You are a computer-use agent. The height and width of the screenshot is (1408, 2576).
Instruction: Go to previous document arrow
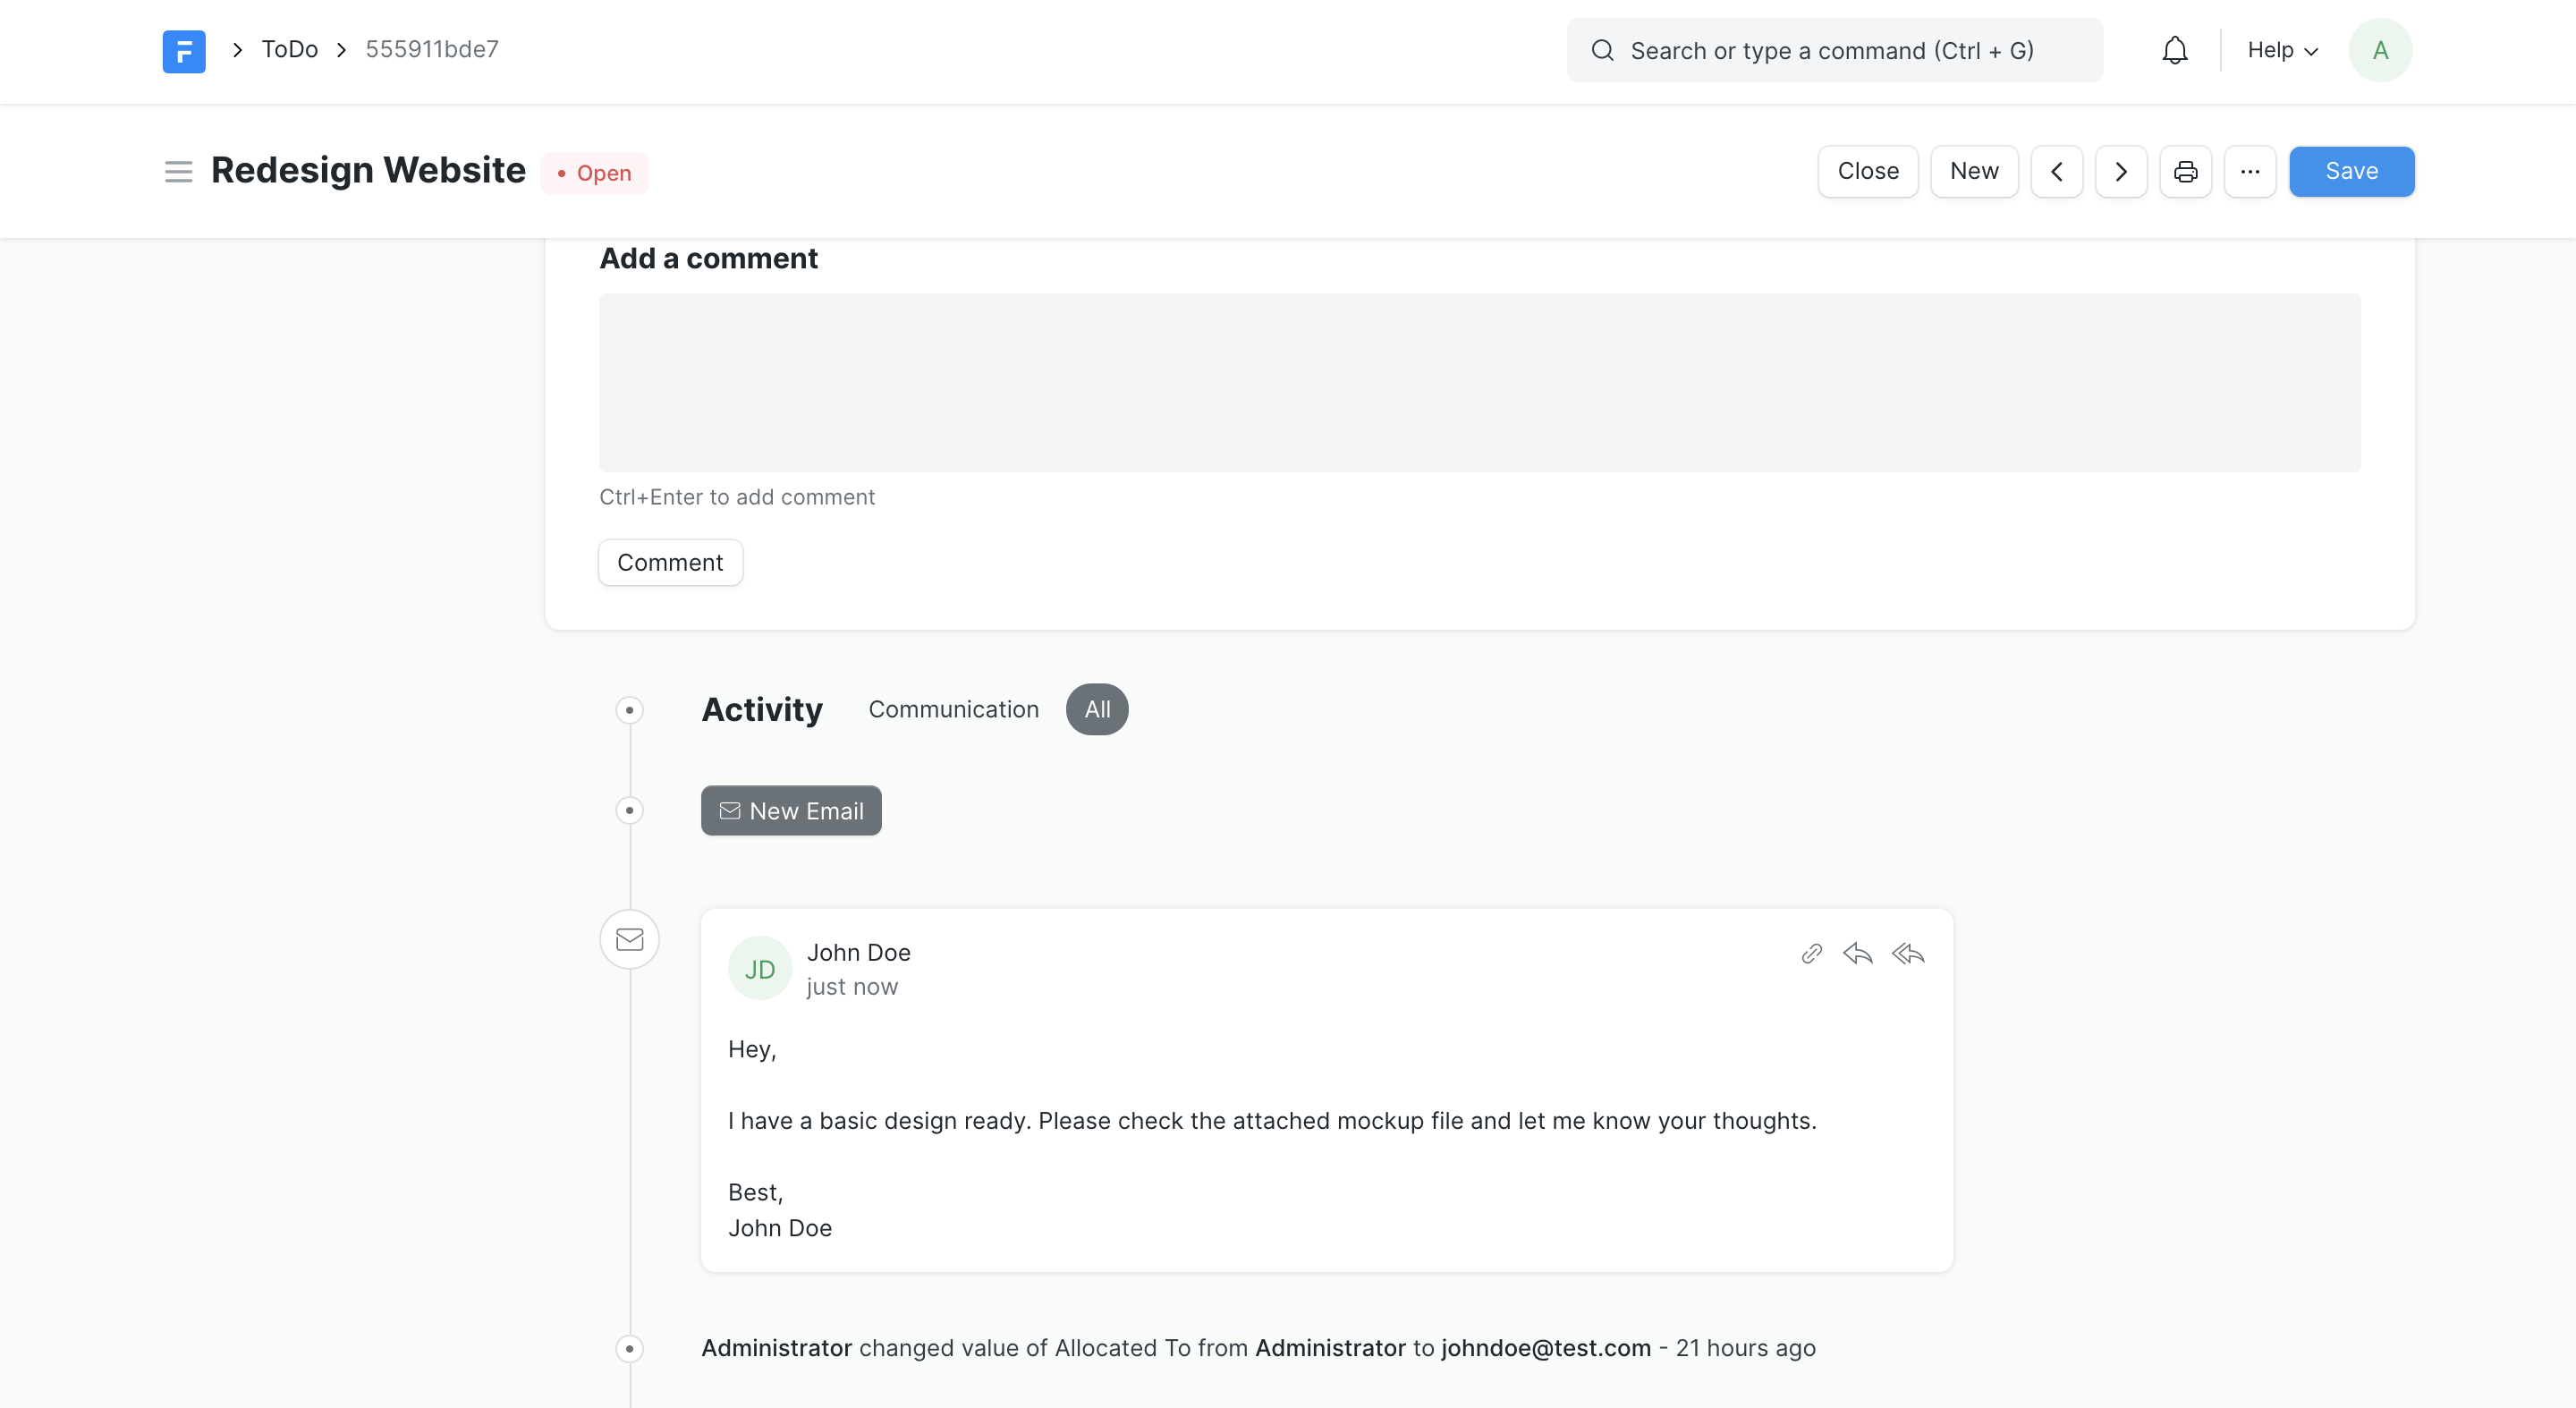point(2056,172)
